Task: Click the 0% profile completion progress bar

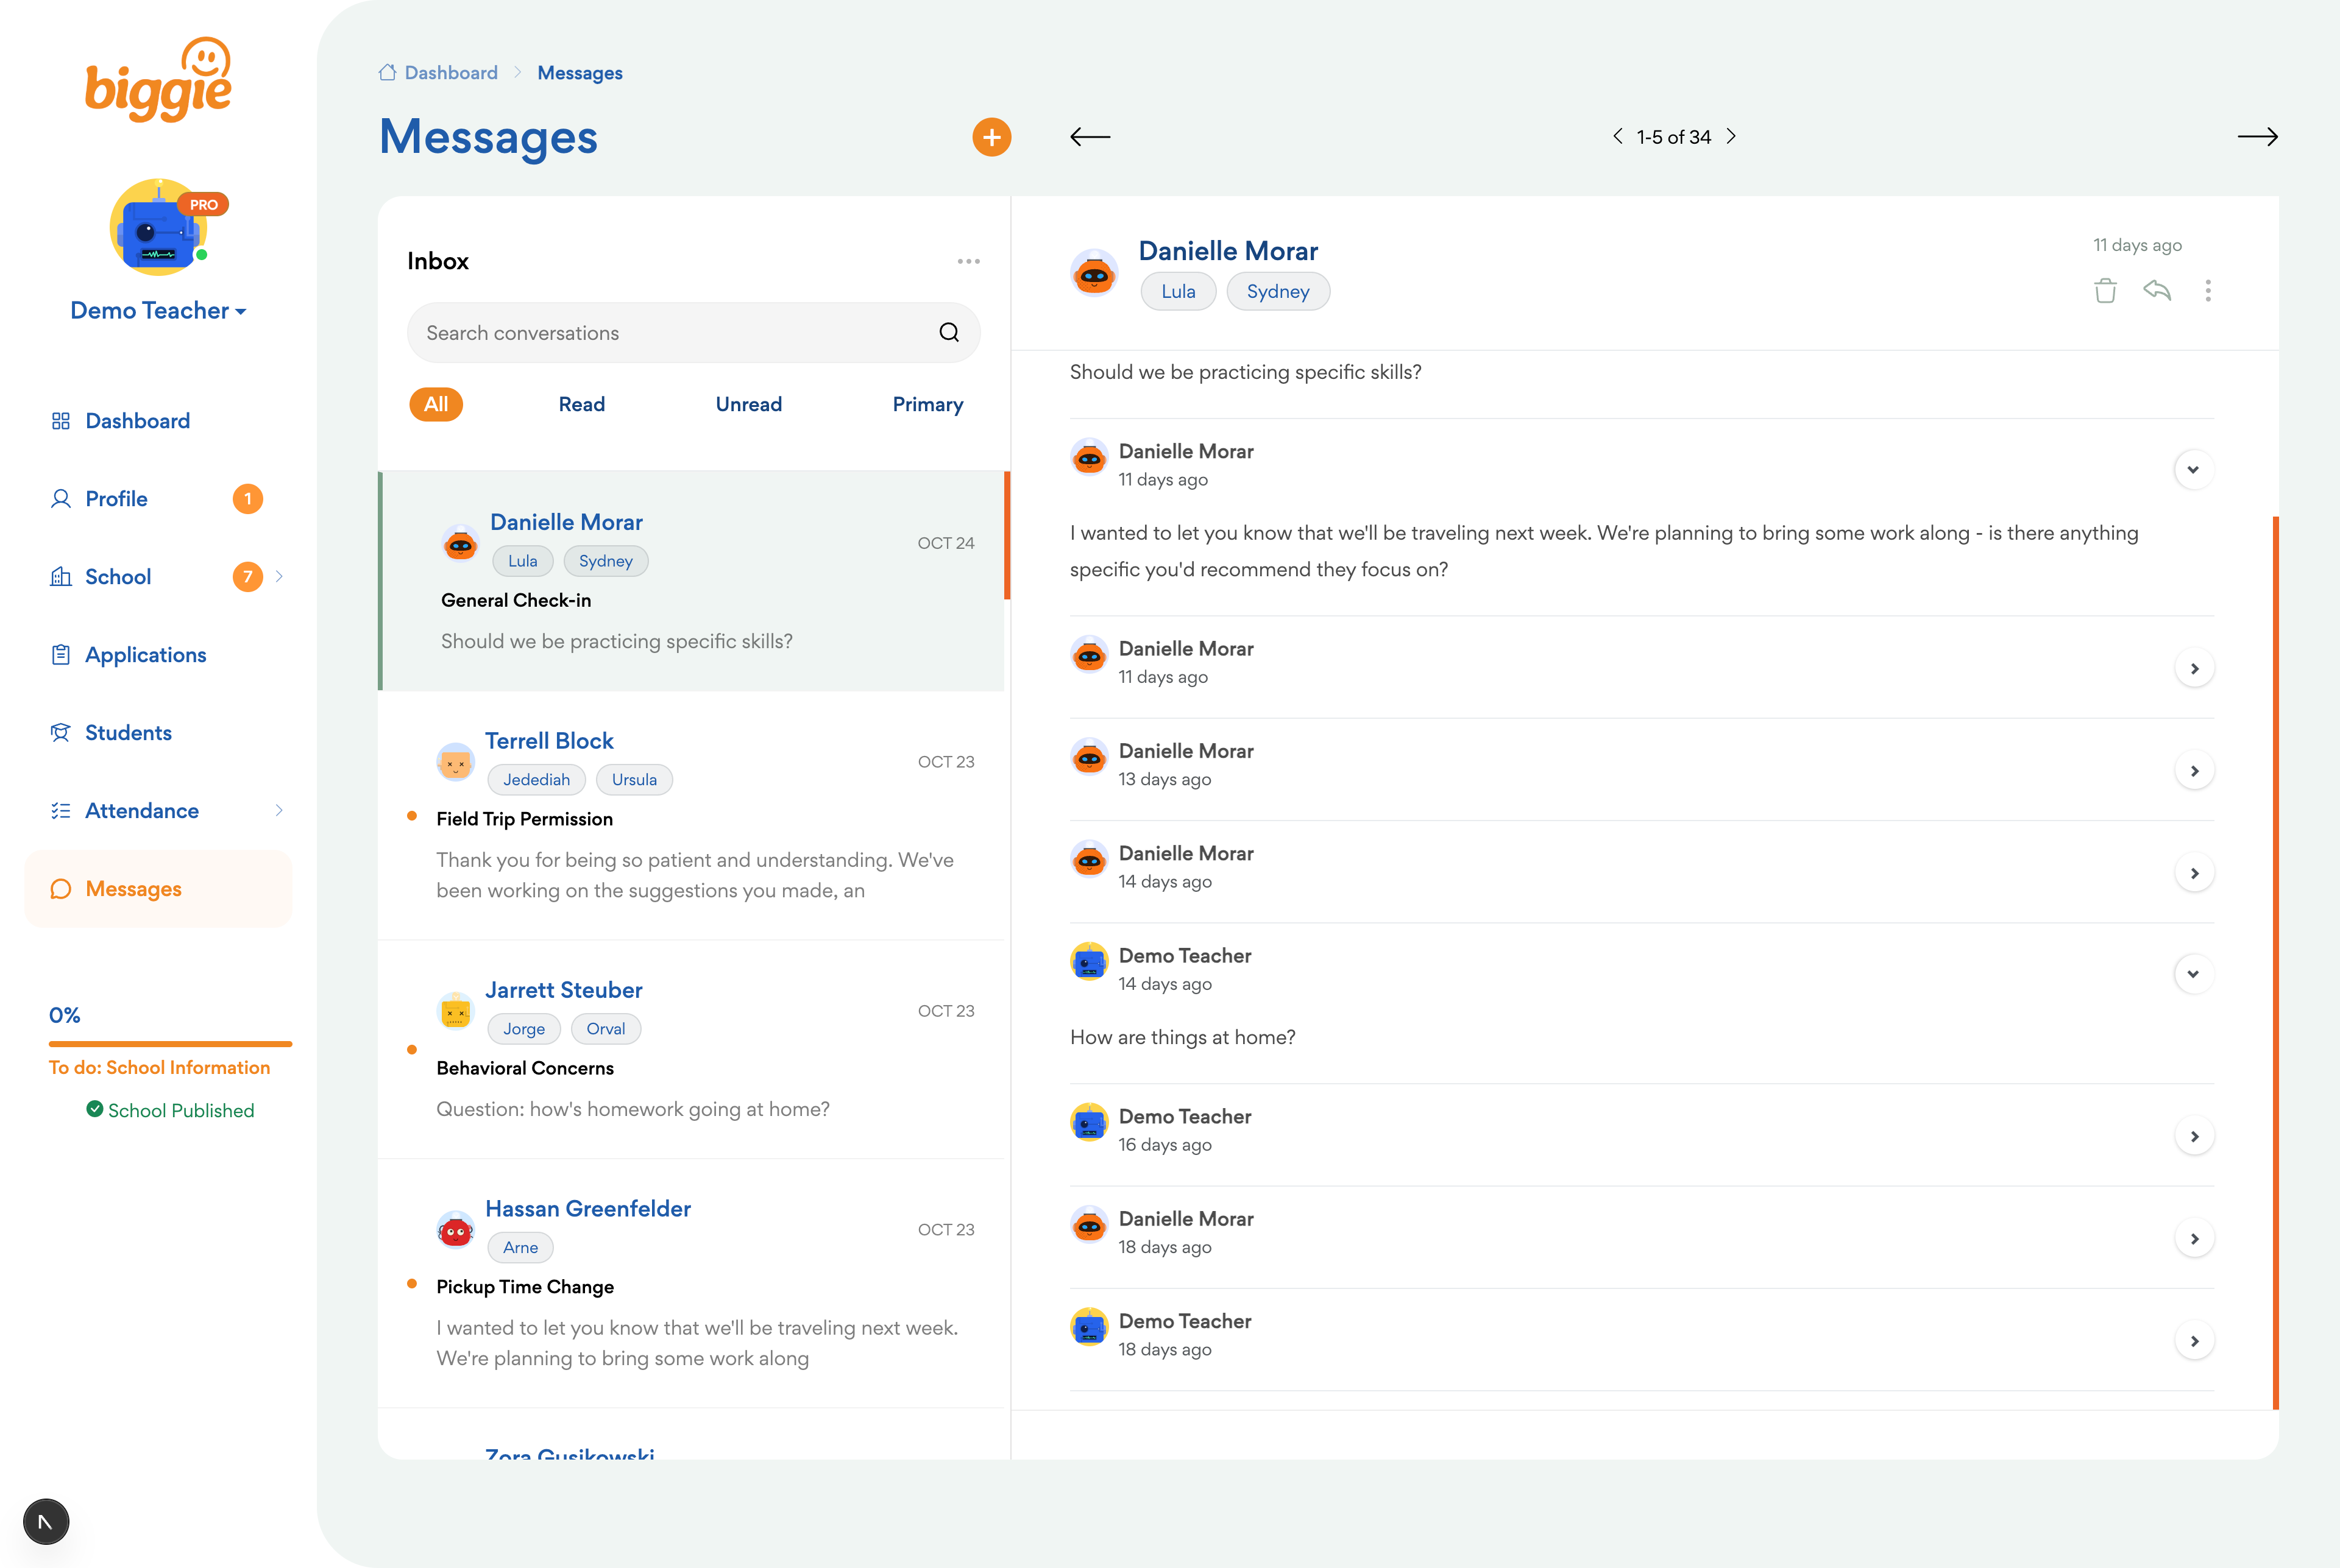Action: coord(170,1044)
